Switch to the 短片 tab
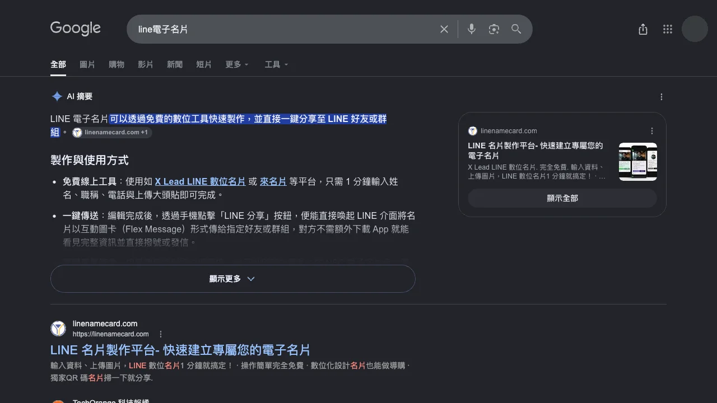The width and height of the screenshot is (717, 403). point(204,64)
